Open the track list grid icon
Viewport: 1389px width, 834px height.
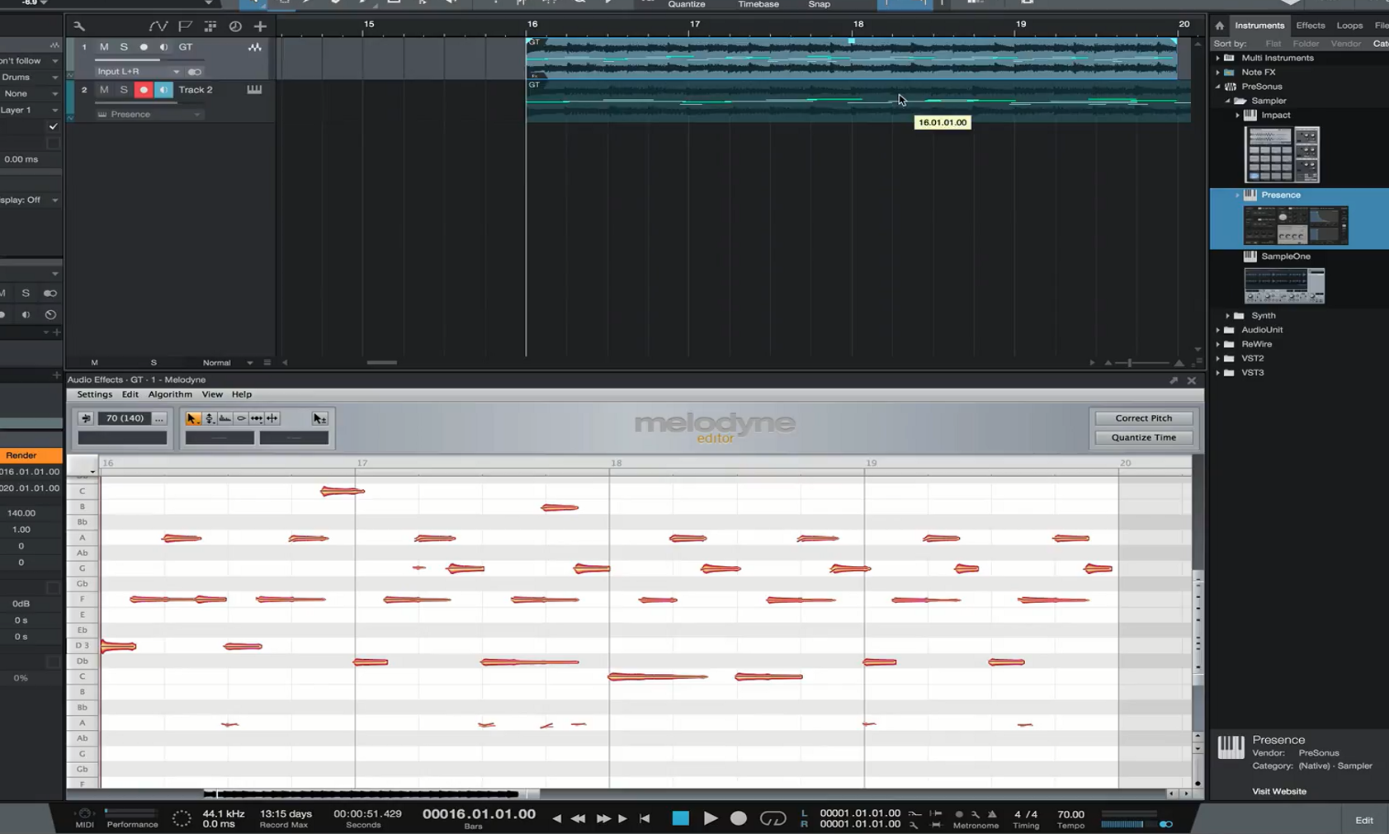tap(210, 26)
